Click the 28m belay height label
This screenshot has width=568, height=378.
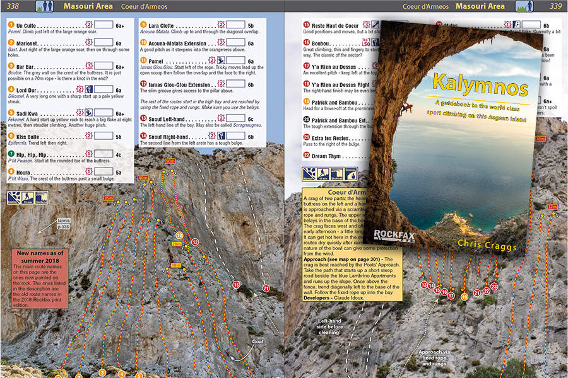coord(176,244)
